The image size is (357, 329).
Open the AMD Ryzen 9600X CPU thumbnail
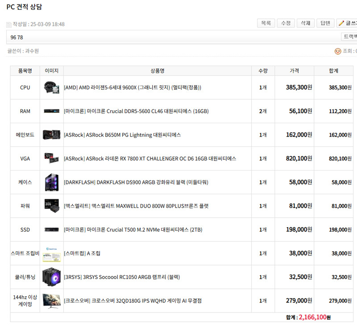[52, 87]
